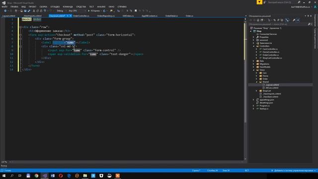Viewport: 318px width, 179px height.
Task: Collapse the col-md div block on line 8
Action: click(20, 46)
